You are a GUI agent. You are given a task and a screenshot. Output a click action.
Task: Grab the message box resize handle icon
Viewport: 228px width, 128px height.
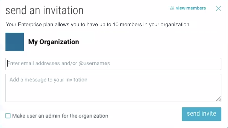coord(219,99)
